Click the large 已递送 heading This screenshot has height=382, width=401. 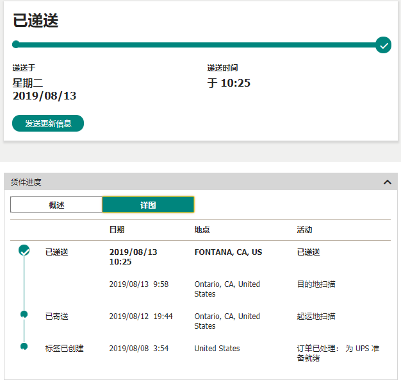click(36, 21)
